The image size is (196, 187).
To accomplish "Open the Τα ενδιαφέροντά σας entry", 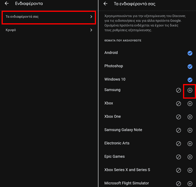I will point(49,17).
